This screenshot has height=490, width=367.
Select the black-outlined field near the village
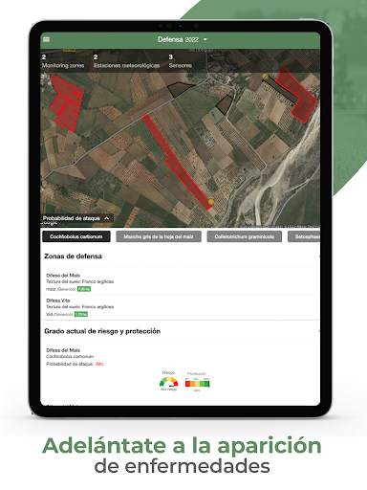point(225,104)
